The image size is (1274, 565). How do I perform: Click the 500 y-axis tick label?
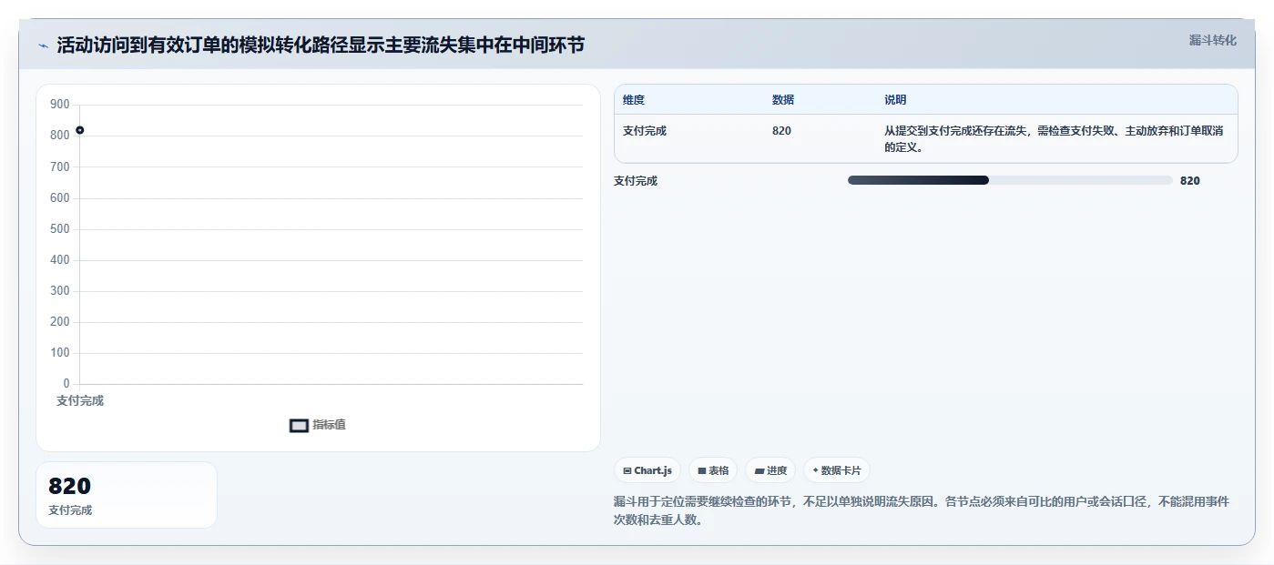pos(60,228)
